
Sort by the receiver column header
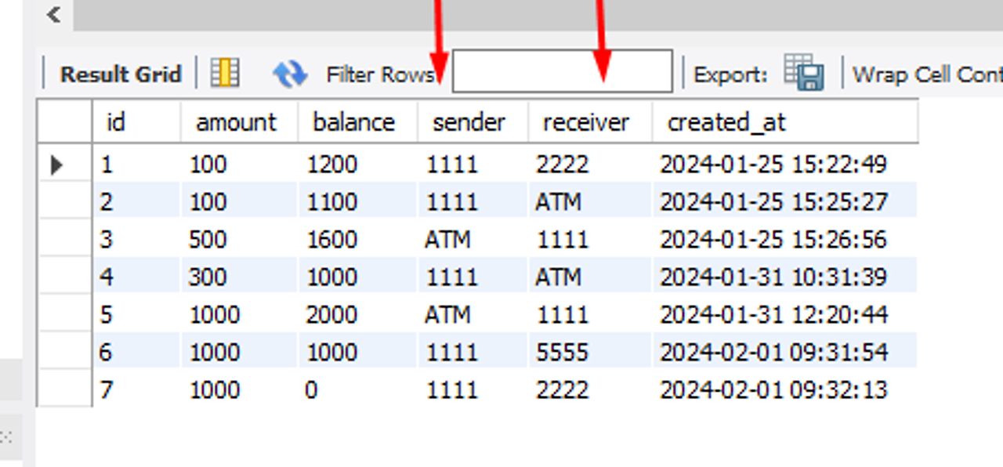590,121
